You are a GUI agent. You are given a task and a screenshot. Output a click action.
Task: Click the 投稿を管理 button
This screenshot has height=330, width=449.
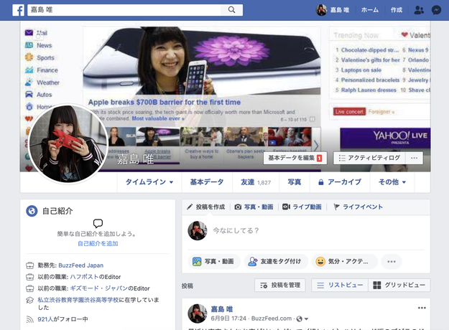[279, 285]
